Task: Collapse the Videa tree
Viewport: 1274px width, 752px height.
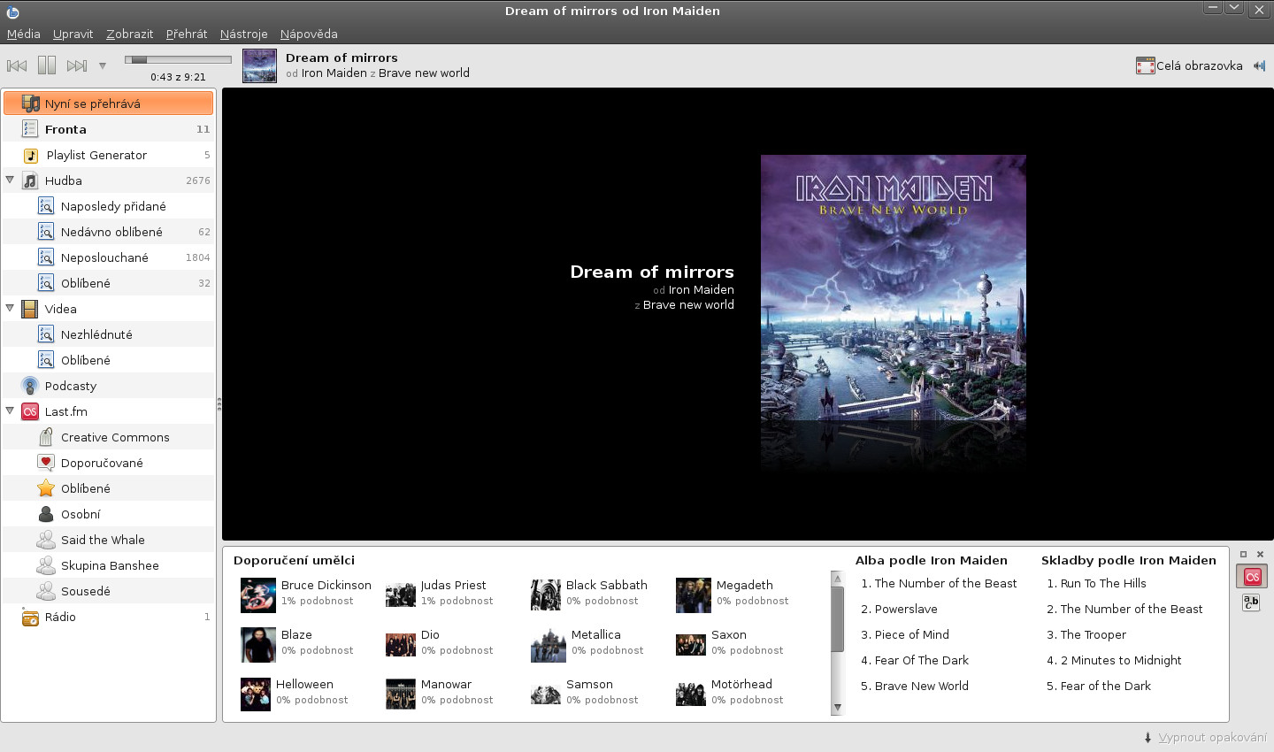Action: point(11,308)
